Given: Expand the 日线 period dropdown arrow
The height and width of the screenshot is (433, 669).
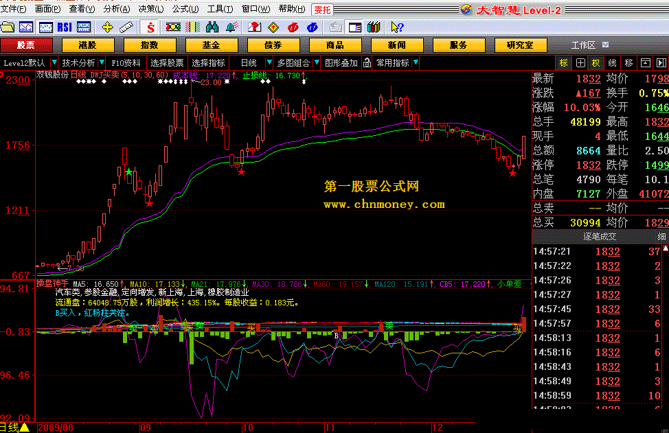Looking at the screenshot, I should [269, 62].
